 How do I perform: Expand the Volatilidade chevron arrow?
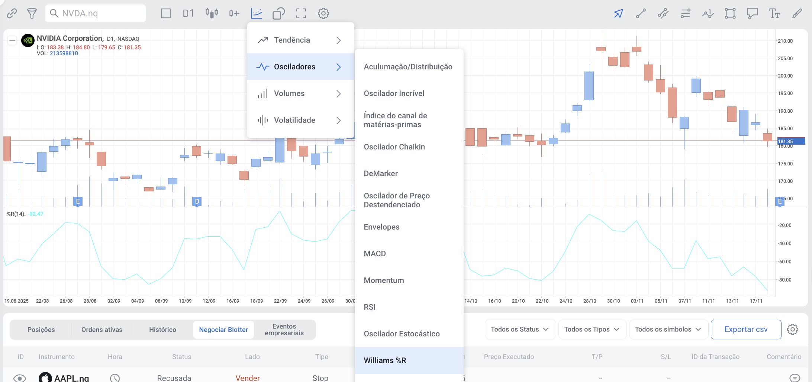click(x=338, y=120)
